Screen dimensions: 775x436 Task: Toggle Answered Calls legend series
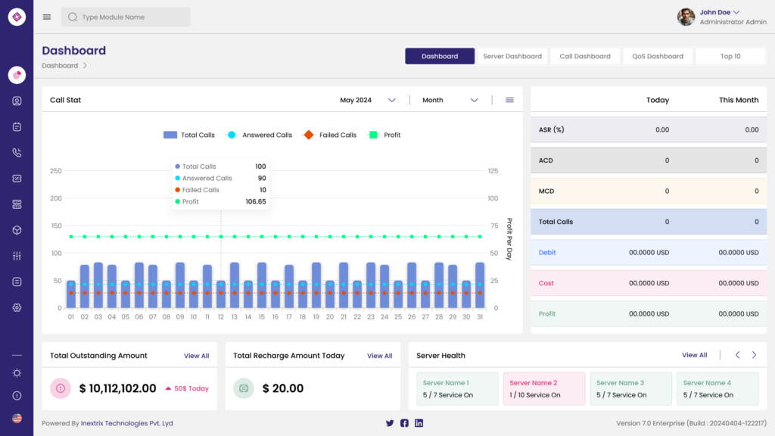(x=260, y=135)
